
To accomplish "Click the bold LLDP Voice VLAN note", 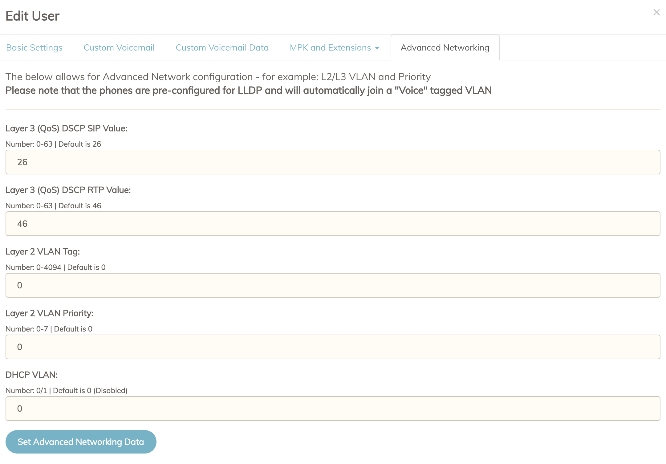I will [248, 91].
